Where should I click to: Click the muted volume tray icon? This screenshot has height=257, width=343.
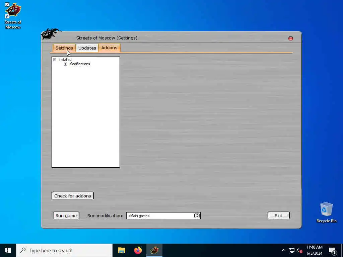coord(299,250)
